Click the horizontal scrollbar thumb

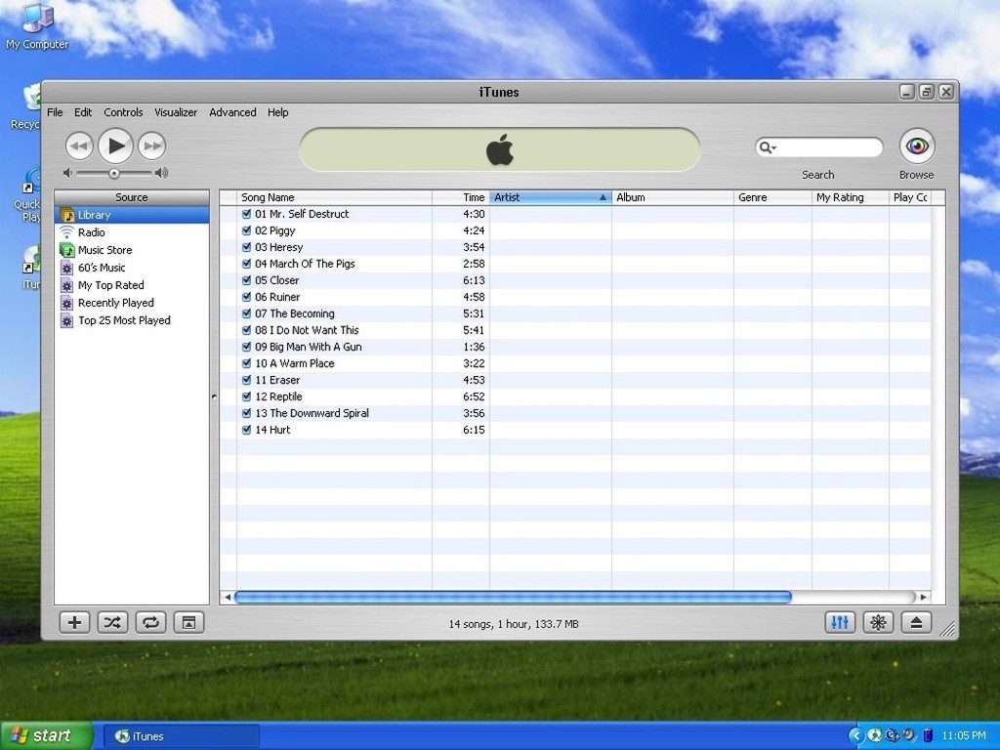[x=513, y=597]
